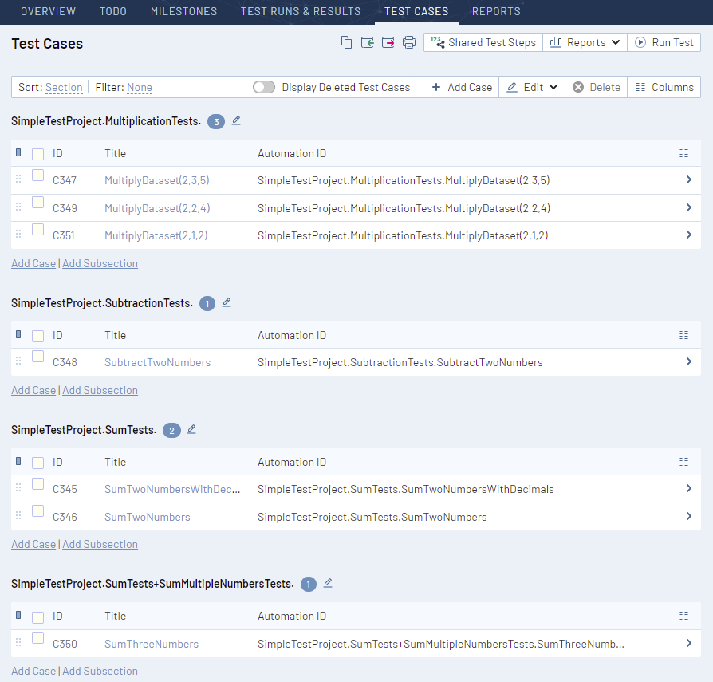Check the box for case C350

pyautogui.click(x=37, y=638)
